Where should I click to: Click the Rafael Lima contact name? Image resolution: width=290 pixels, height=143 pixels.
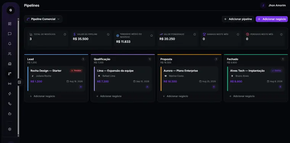109,76
